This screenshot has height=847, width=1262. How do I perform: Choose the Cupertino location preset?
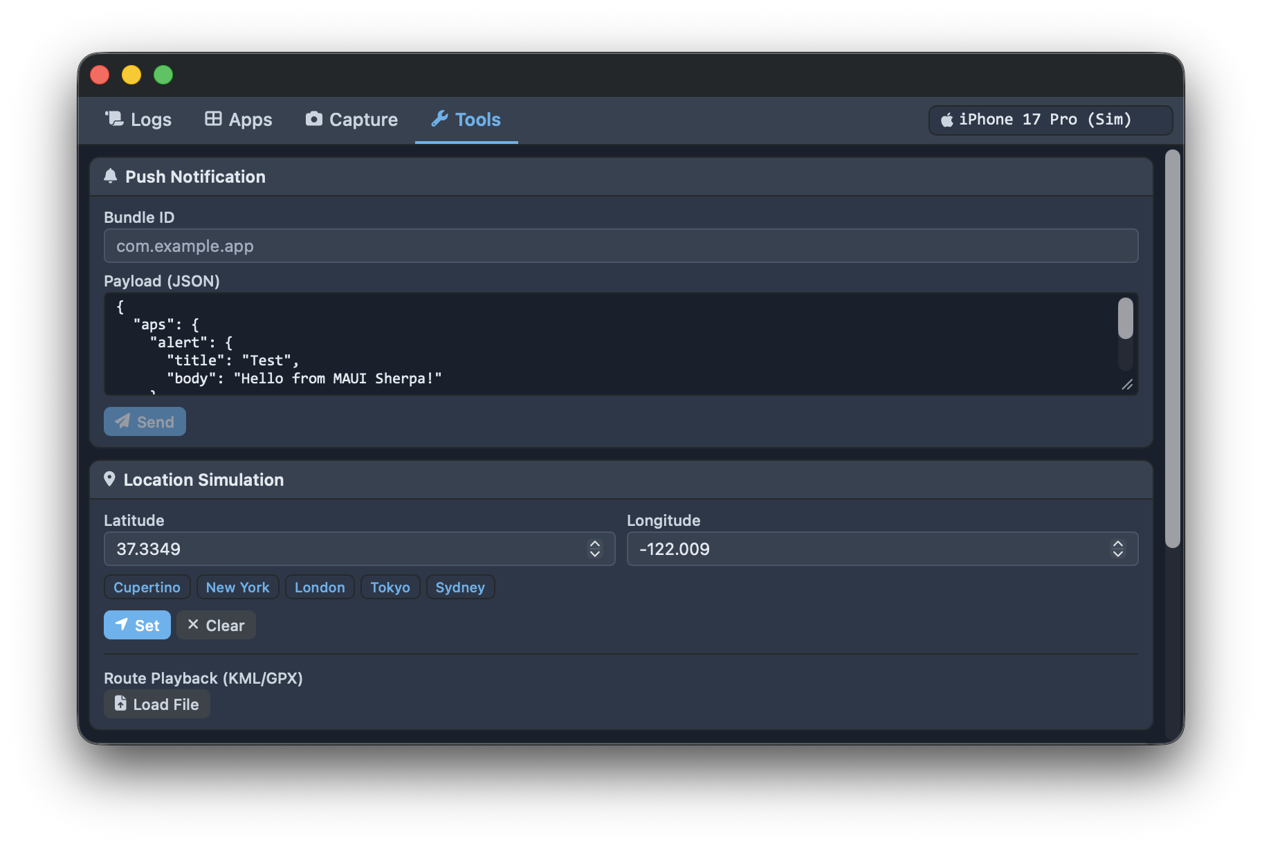[147, 587]
